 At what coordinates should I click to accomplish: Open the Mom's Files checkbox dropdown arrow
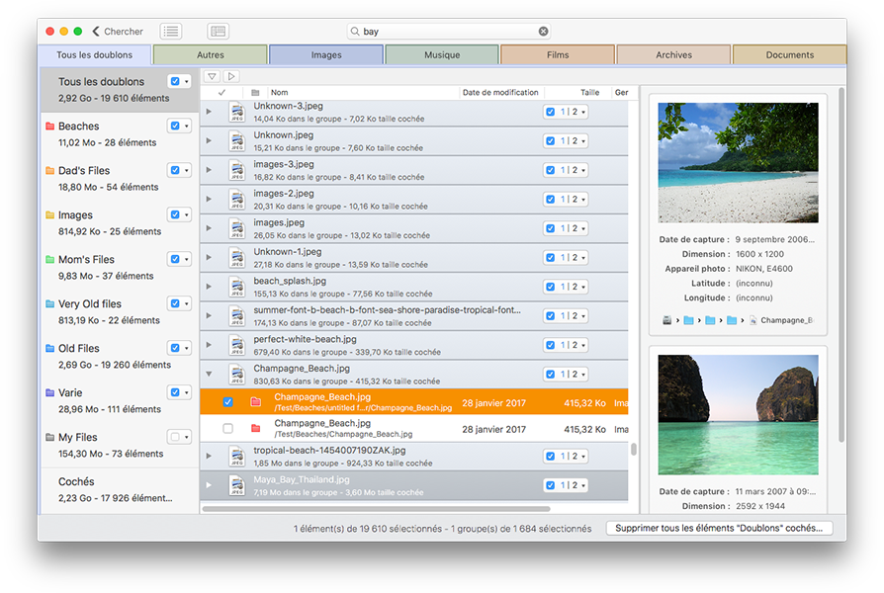(187, 259)
